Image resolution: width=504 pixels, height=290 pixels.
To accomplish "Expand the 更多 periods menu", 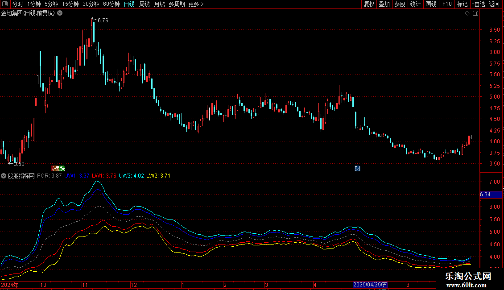I will pos(196,4).
